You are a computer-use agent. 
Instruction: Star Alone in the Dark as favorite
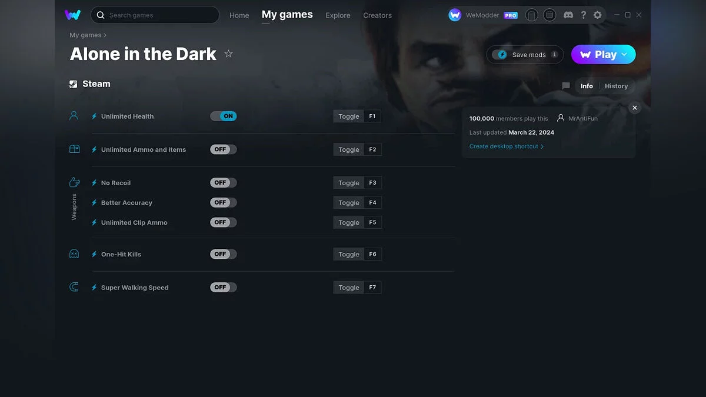(228, 54)
